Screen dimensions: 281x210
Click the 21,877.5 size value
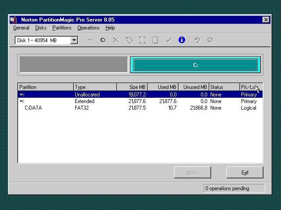[x=137, y=108]
